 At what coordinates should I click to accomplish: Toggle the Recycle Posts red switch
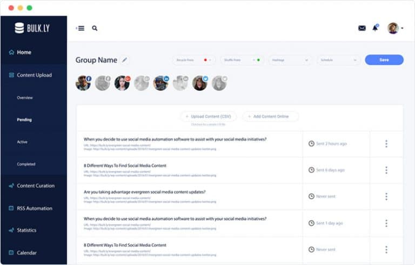click(205, 60)
